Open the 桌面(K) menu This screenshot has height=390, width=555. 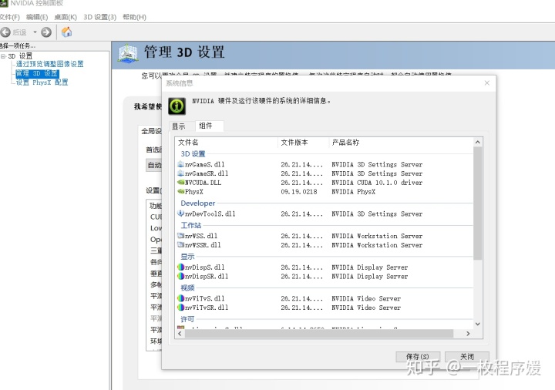click(x=66, y=17)
